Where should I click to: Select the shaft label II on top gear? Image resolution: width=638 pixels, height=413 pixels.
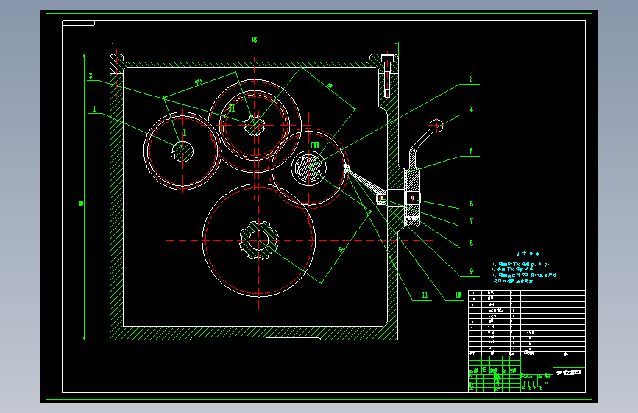[232, 108]
